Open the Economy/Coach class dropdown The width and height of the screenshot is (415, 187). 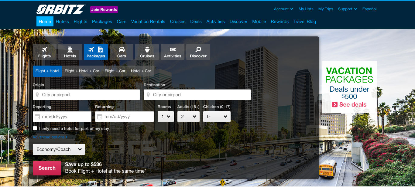pyautogui.click(x=59, y=149)
